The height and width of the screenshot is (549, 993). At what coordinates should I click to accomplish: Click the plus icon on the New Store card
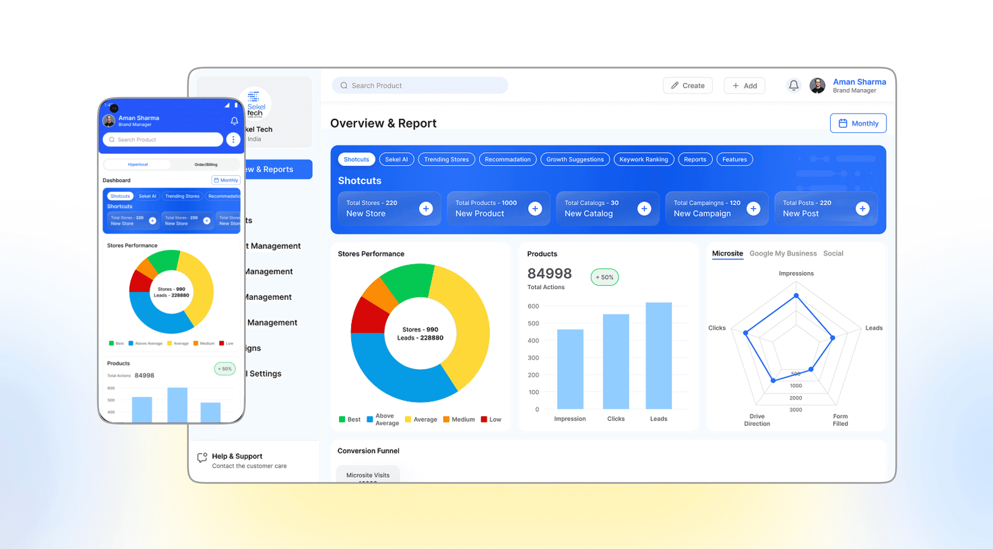click(x=426, y=208)
